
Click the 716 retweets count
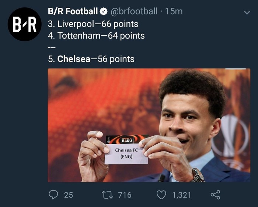point(125,195)
